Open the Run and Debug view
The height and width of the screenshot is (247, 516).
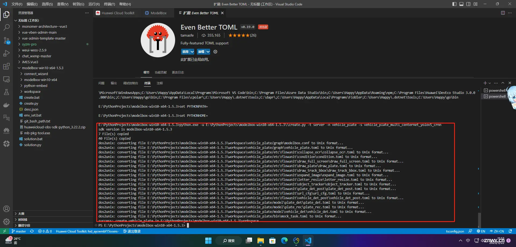6,53
